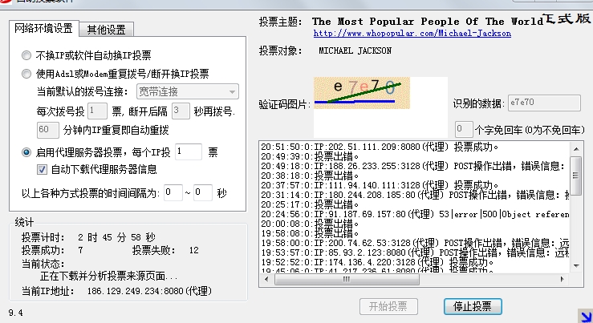Select log entry IP 200.74.62.53:3128
The width and height of the screenshot is (593, 323).
click(x=414, y=243)
